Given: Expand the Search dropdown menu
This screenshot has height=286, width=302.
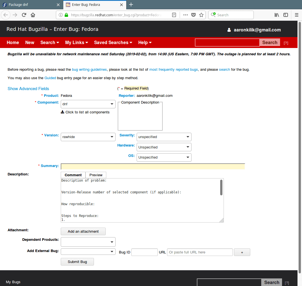Looking at the screenshot, I should click(50, 42).
